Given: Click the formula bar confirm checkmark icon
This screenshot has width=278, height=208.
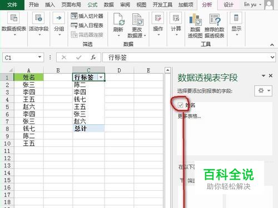Looking at the screenshot, I should pos(79,58).
